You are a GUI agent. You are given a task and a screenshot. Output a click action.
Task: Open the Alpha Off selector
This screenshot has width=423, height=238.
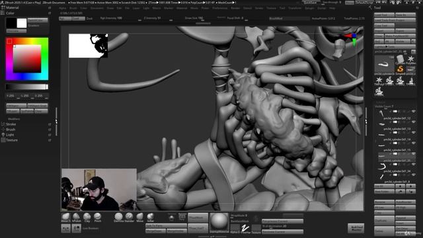(235, 229)
